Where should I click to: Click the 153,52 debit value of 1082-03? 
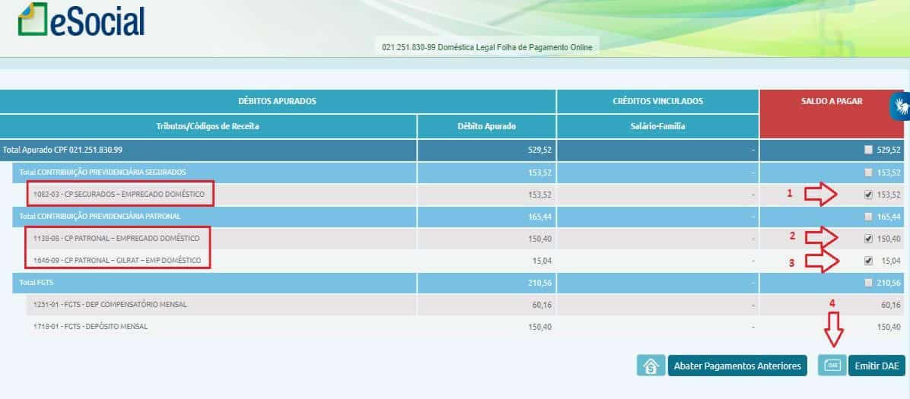click(x=539, y=195)
